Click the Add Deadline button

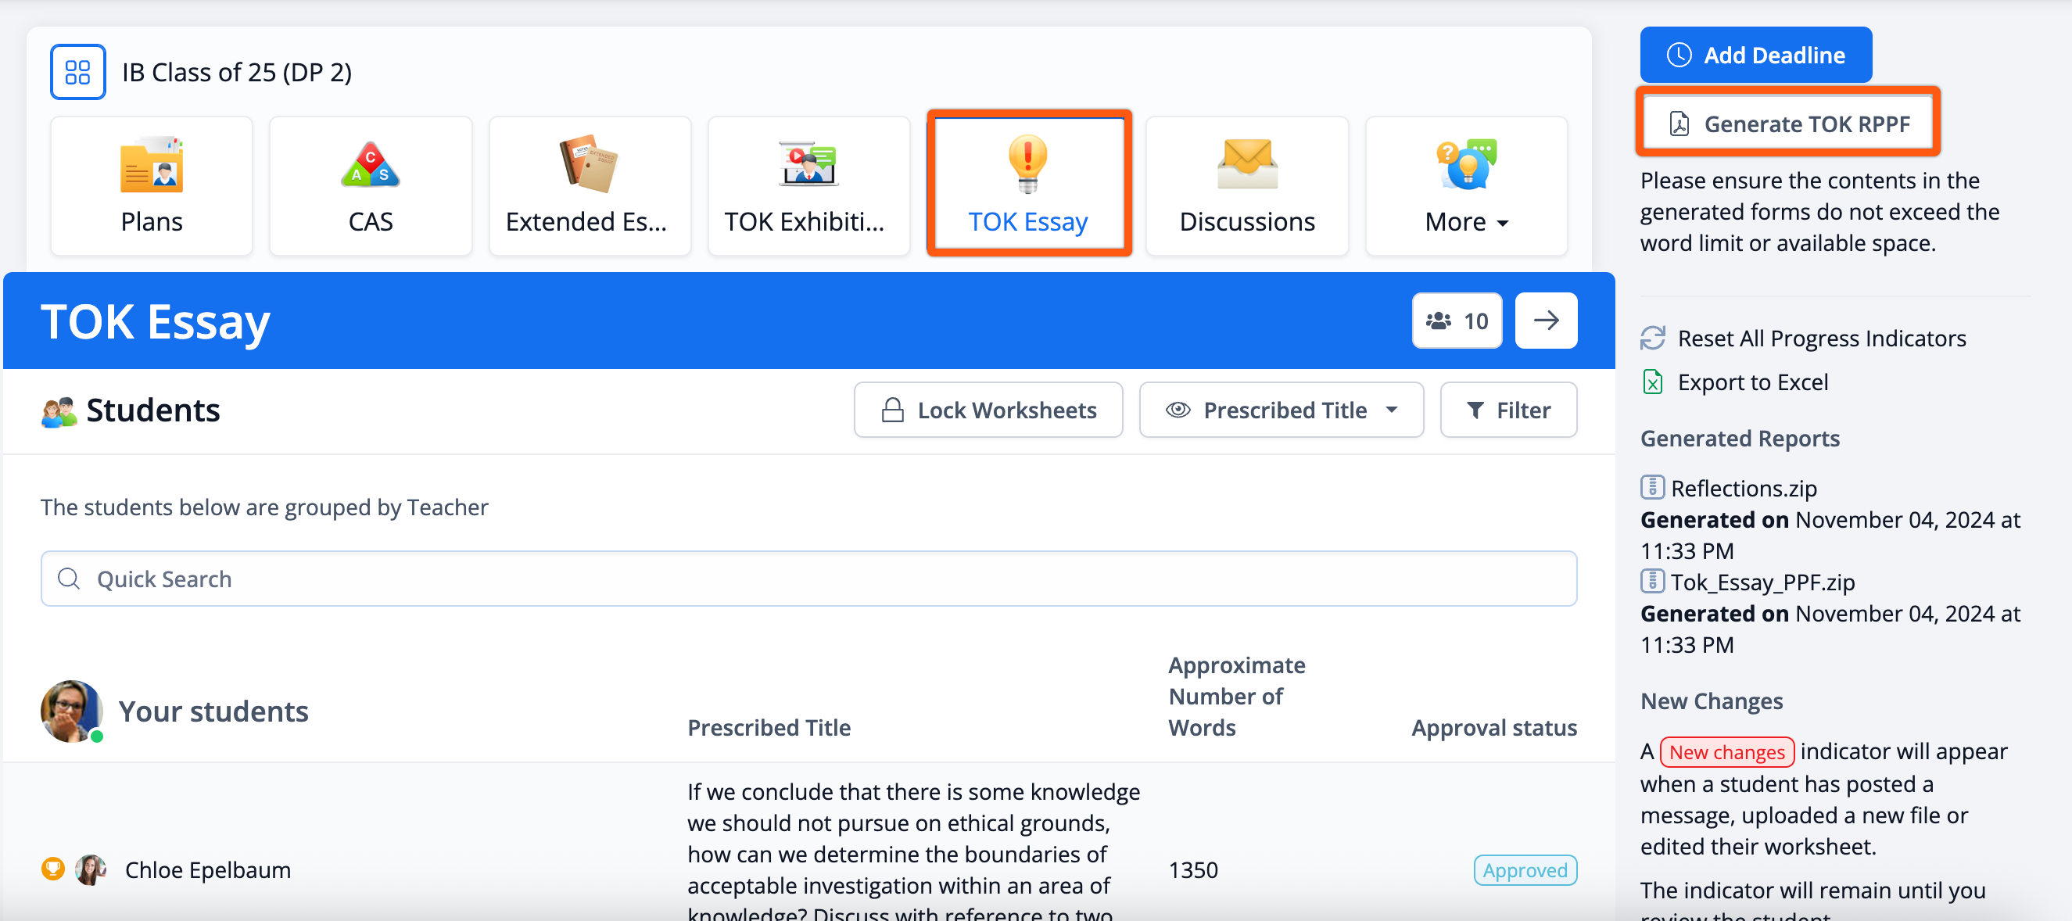click(1755, 55)
